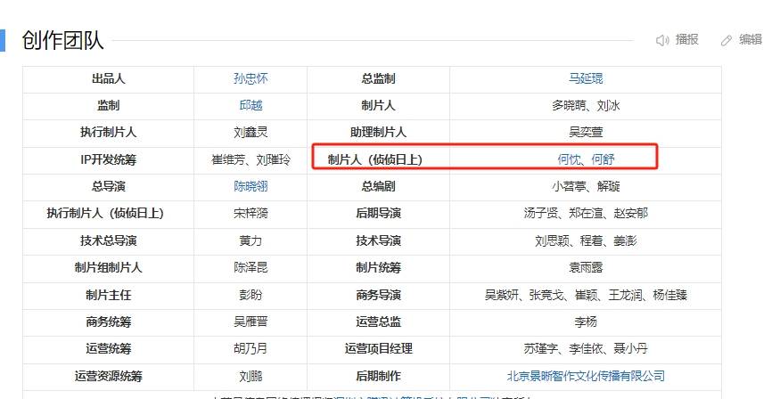Click the pencil icon beside 编辑
Viewport: 780px width, 399px height.
point(727,40)
